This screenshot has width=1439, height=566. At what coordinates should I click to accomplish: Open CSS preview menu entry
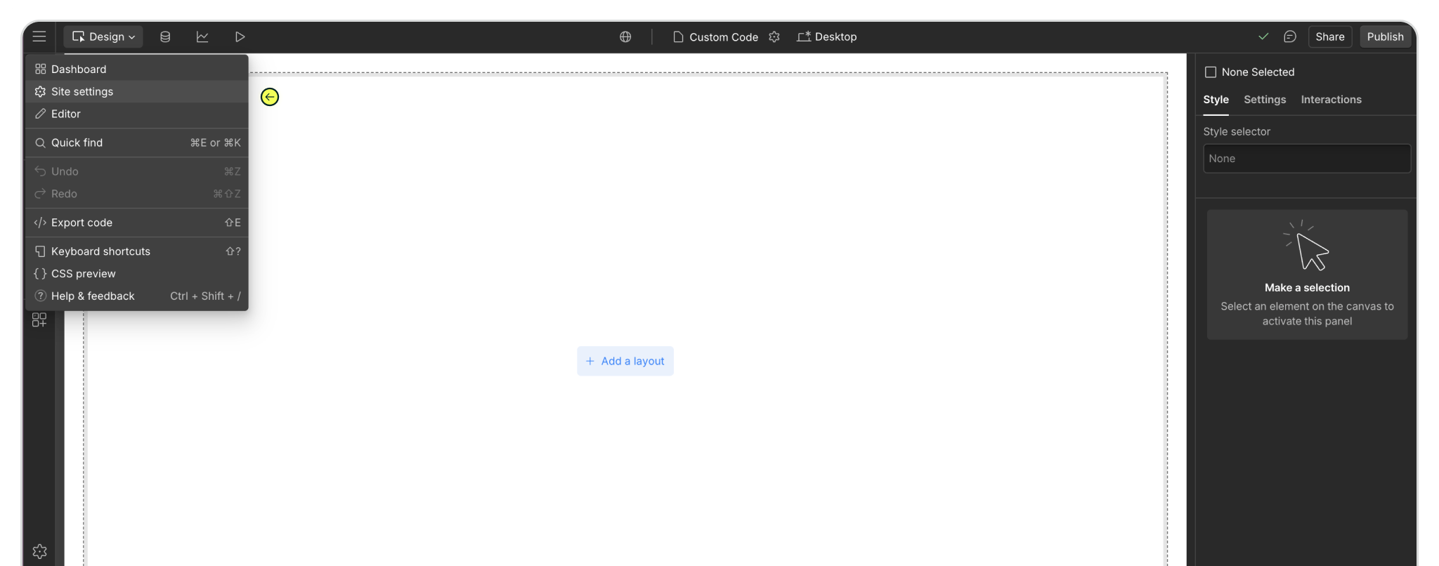[x=137, y=274]
